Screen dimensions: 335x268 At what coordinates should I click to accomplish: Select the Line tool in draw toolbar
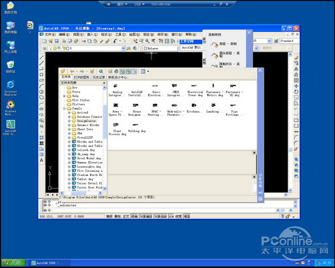pyautogui.click(x=41, y=57)
